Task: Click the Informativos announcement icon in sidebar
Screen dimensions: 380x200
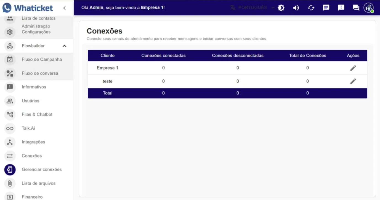Action: click(x=10, y=87)
